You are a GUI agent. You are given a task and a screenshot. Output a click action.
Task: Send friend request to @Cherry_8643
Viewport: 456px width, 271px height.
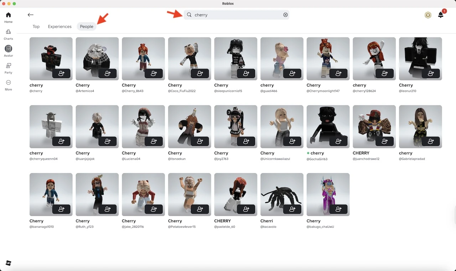point(154,73)
